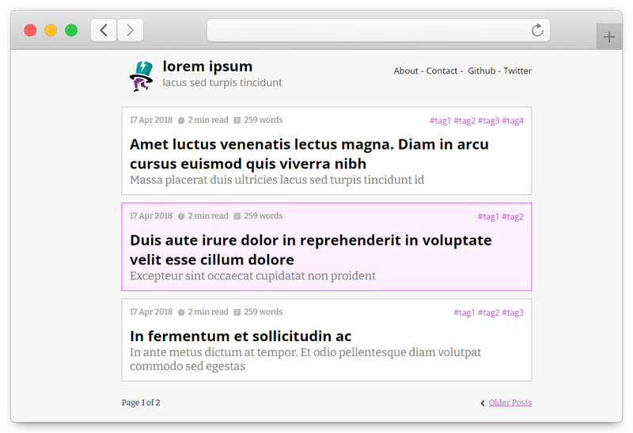Viewport: 633px width, 433px height.
Task: Open a new tab with plus icon
Action: (x=609, y=37)
